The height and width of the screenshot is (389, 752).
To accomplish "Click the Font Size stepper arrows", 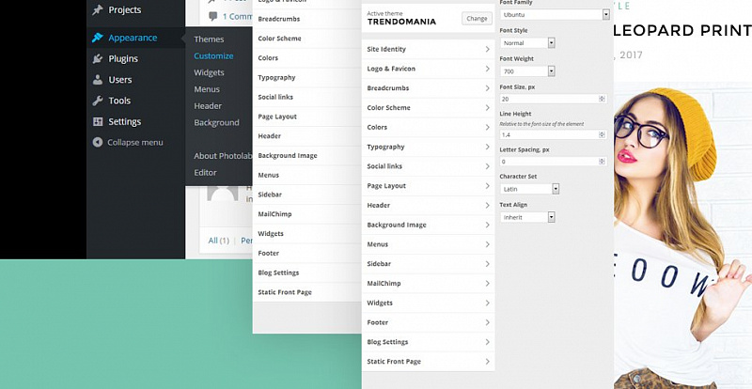I will pyautogui.click(x=602, y=99).
